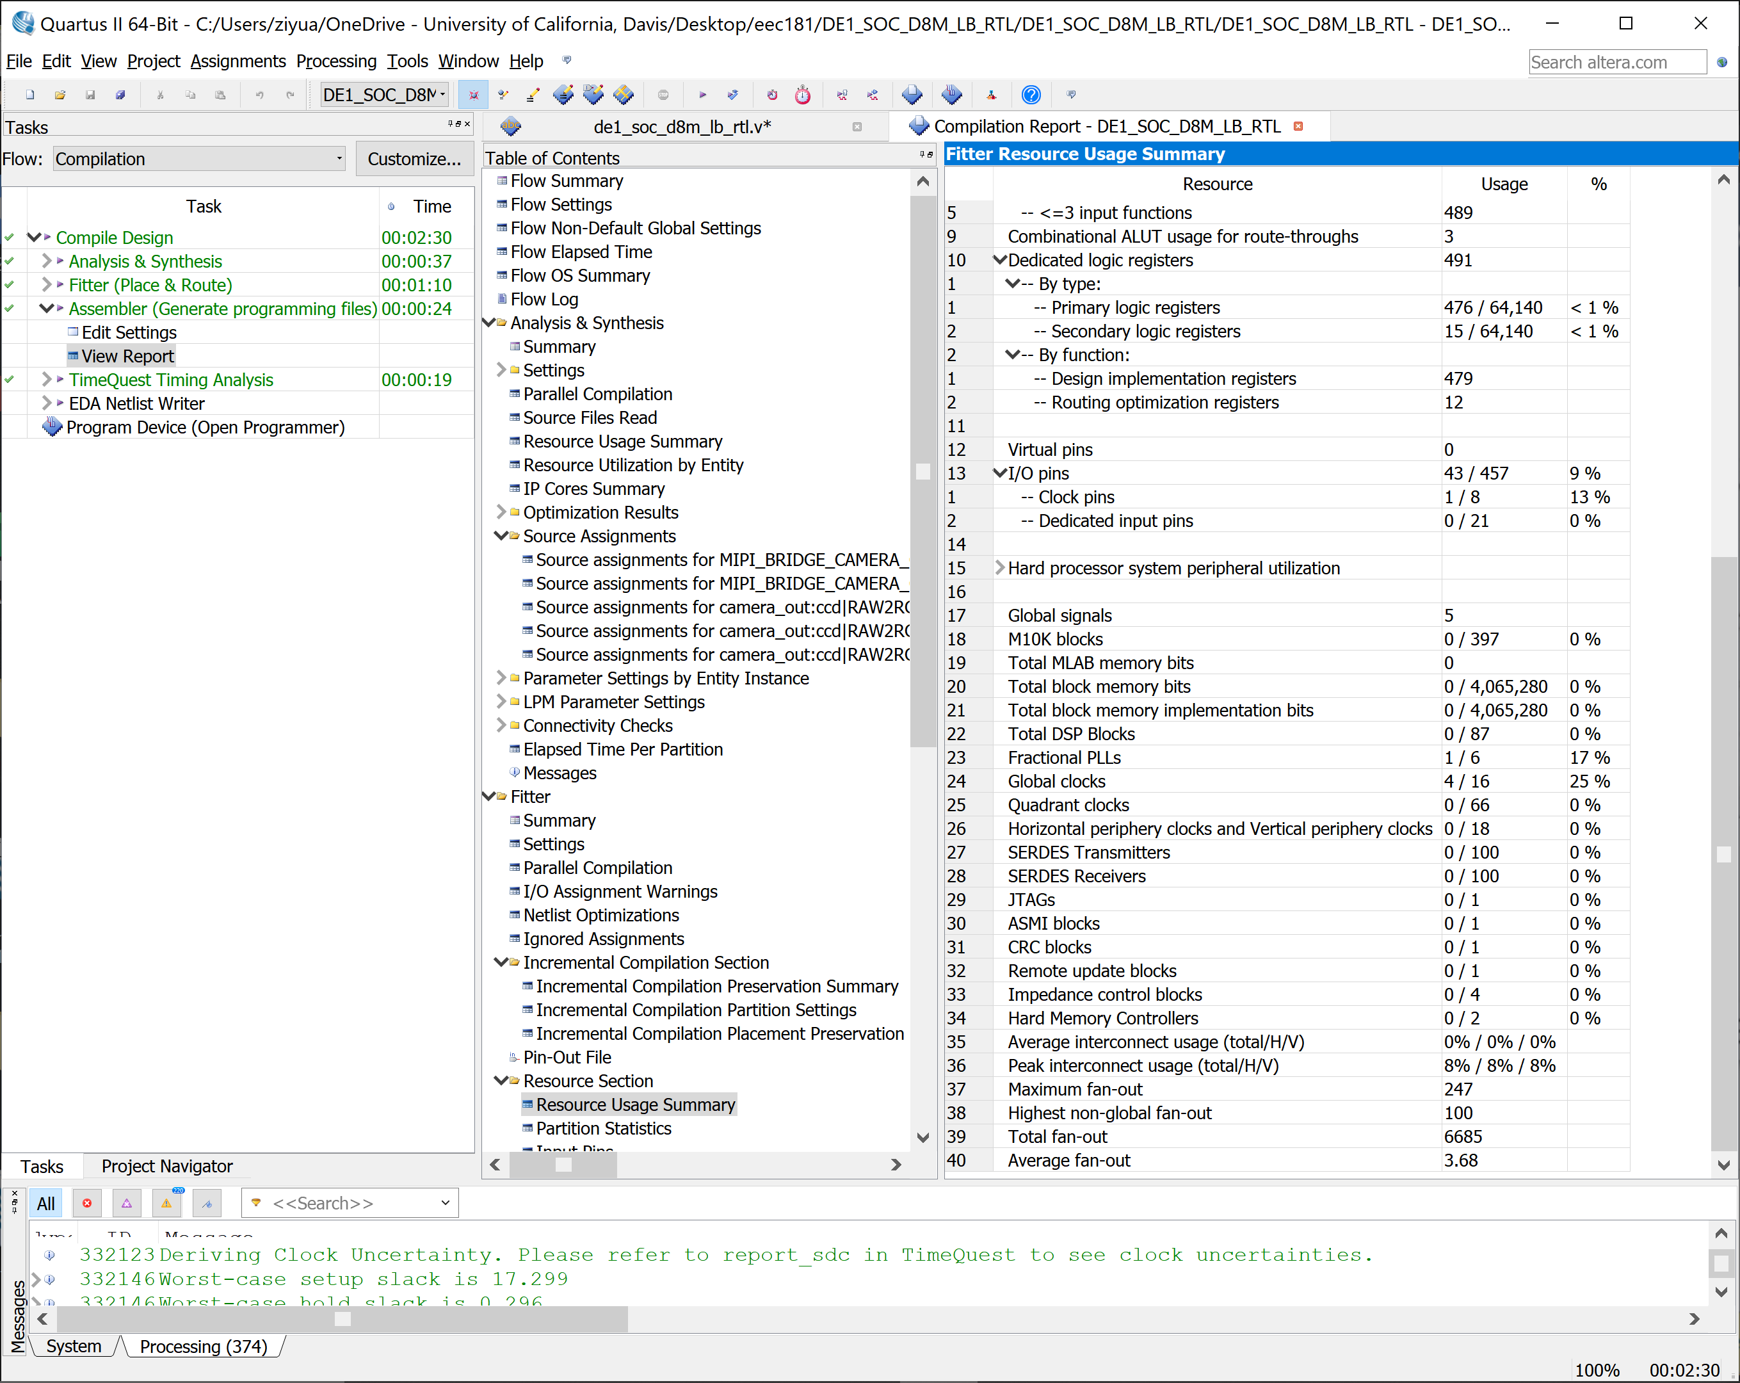The width and height of the screenshot is (1740, 1383).
Task: Toggle the warning messages filter button
Action: tap(166, 1203)
